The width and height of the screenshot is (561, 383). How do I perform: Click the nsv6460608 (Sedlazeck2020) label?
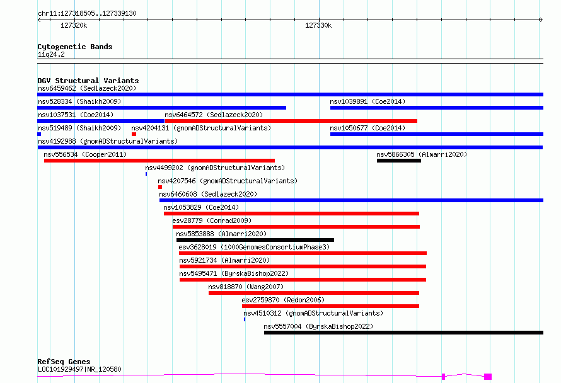click(x=208, y=194)
